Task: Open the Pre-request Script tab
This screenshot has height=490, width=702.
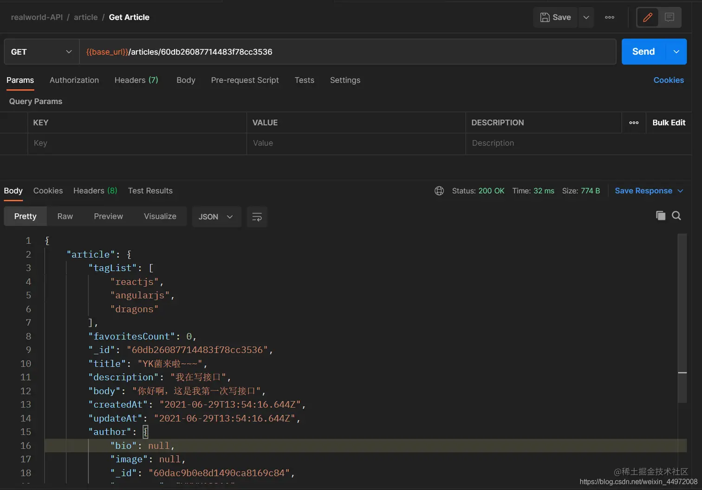Action: coord(245,80)
